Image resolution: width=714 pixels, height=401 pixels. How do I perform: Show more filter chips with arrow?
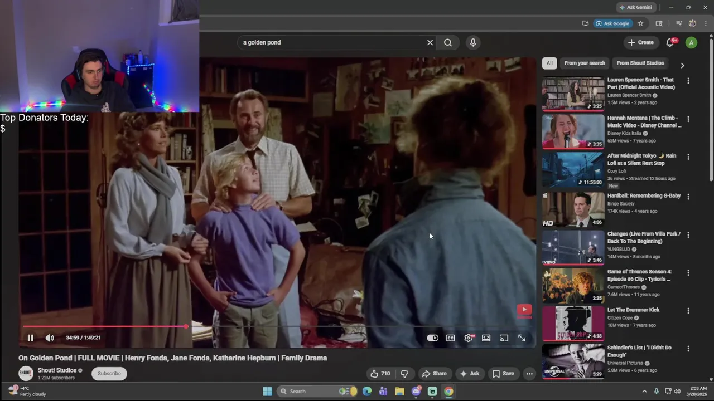tap(682, 65)
